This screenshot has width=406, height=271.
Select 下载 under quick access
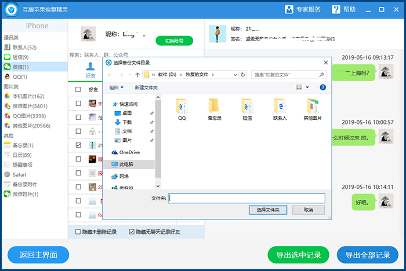point(123,122)
